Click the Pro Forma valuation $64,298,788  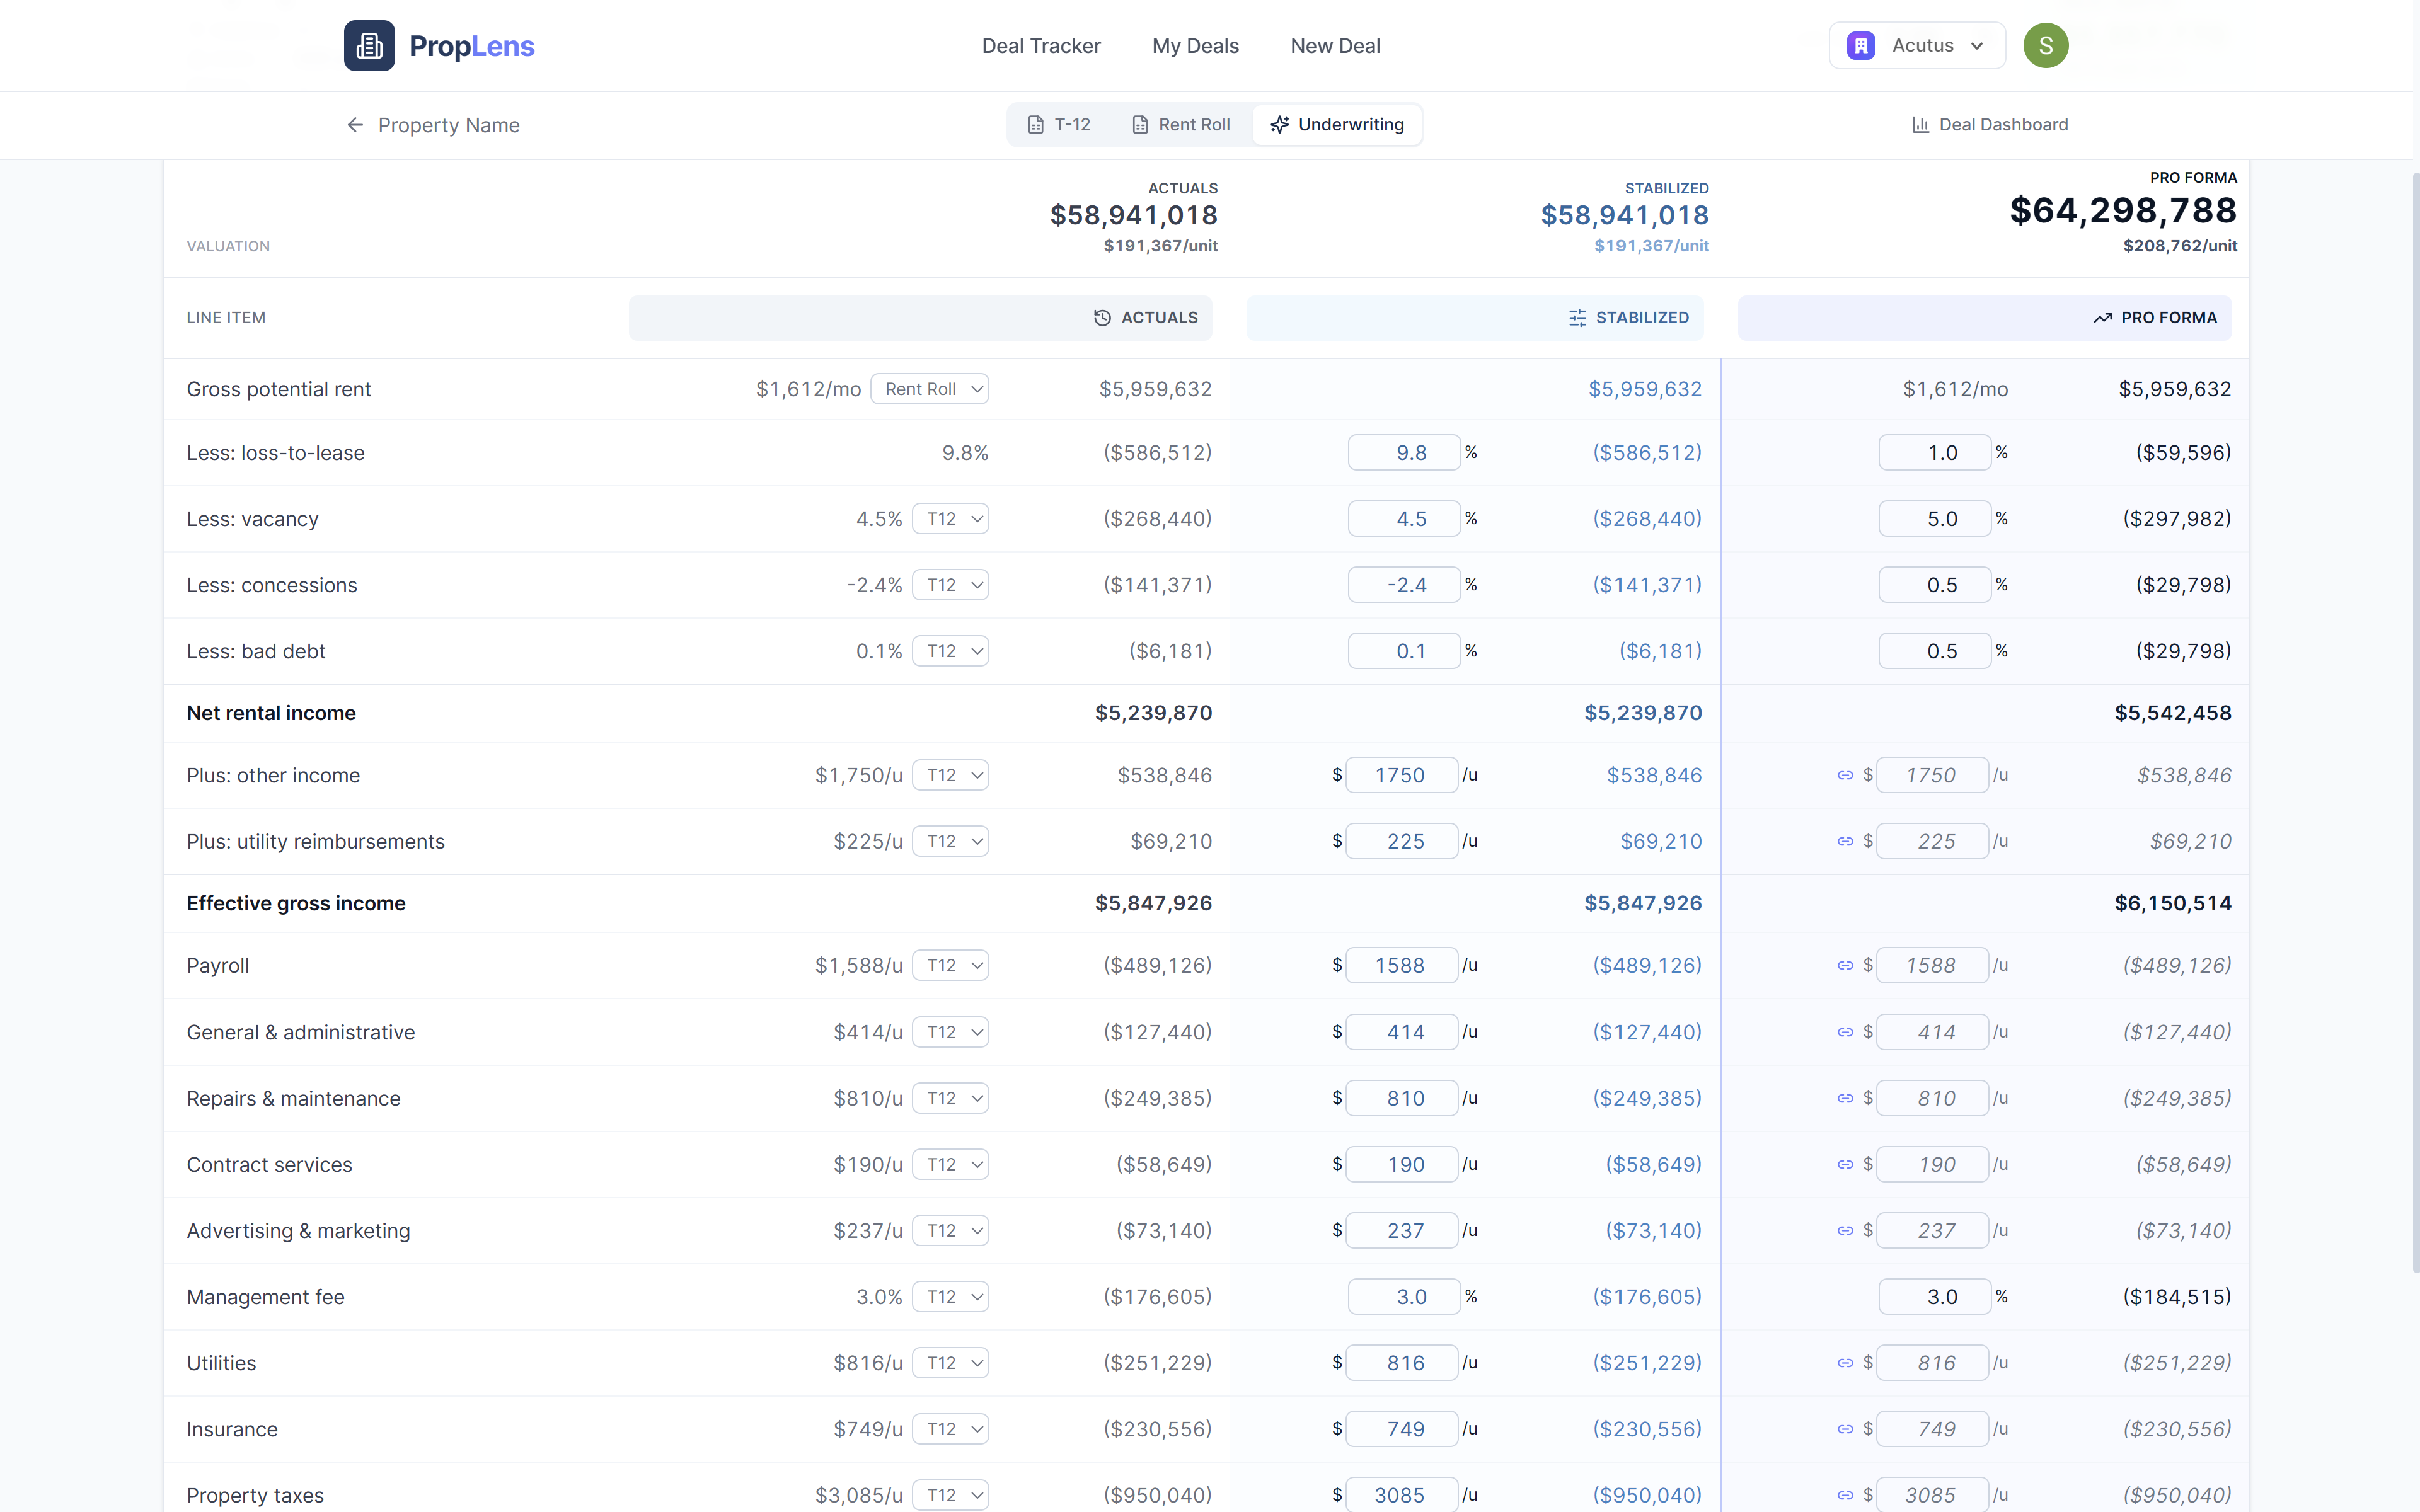(x=2123, y=211)
